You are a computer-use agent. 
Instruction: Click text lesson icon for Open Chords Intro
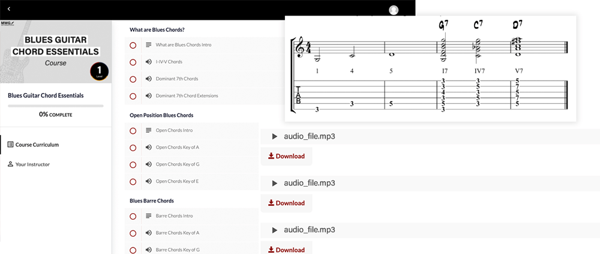[148, 130]
